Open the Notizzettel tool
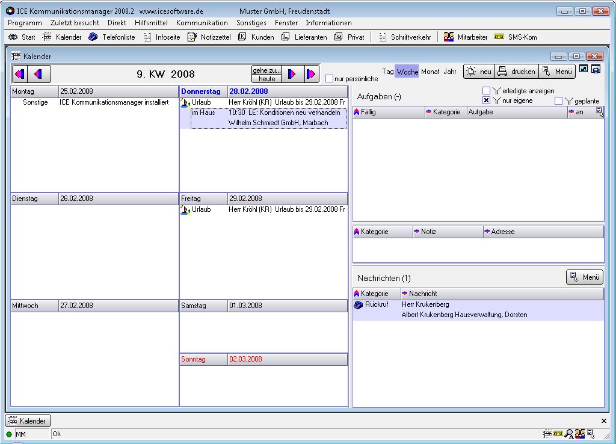This screenshot has width=616, height=444. (209, 37)
